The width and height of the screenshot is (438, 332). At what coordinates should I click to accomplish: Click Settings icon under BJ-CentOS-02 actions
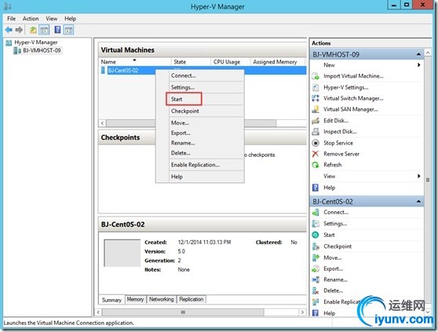click(x=316, y=224)
